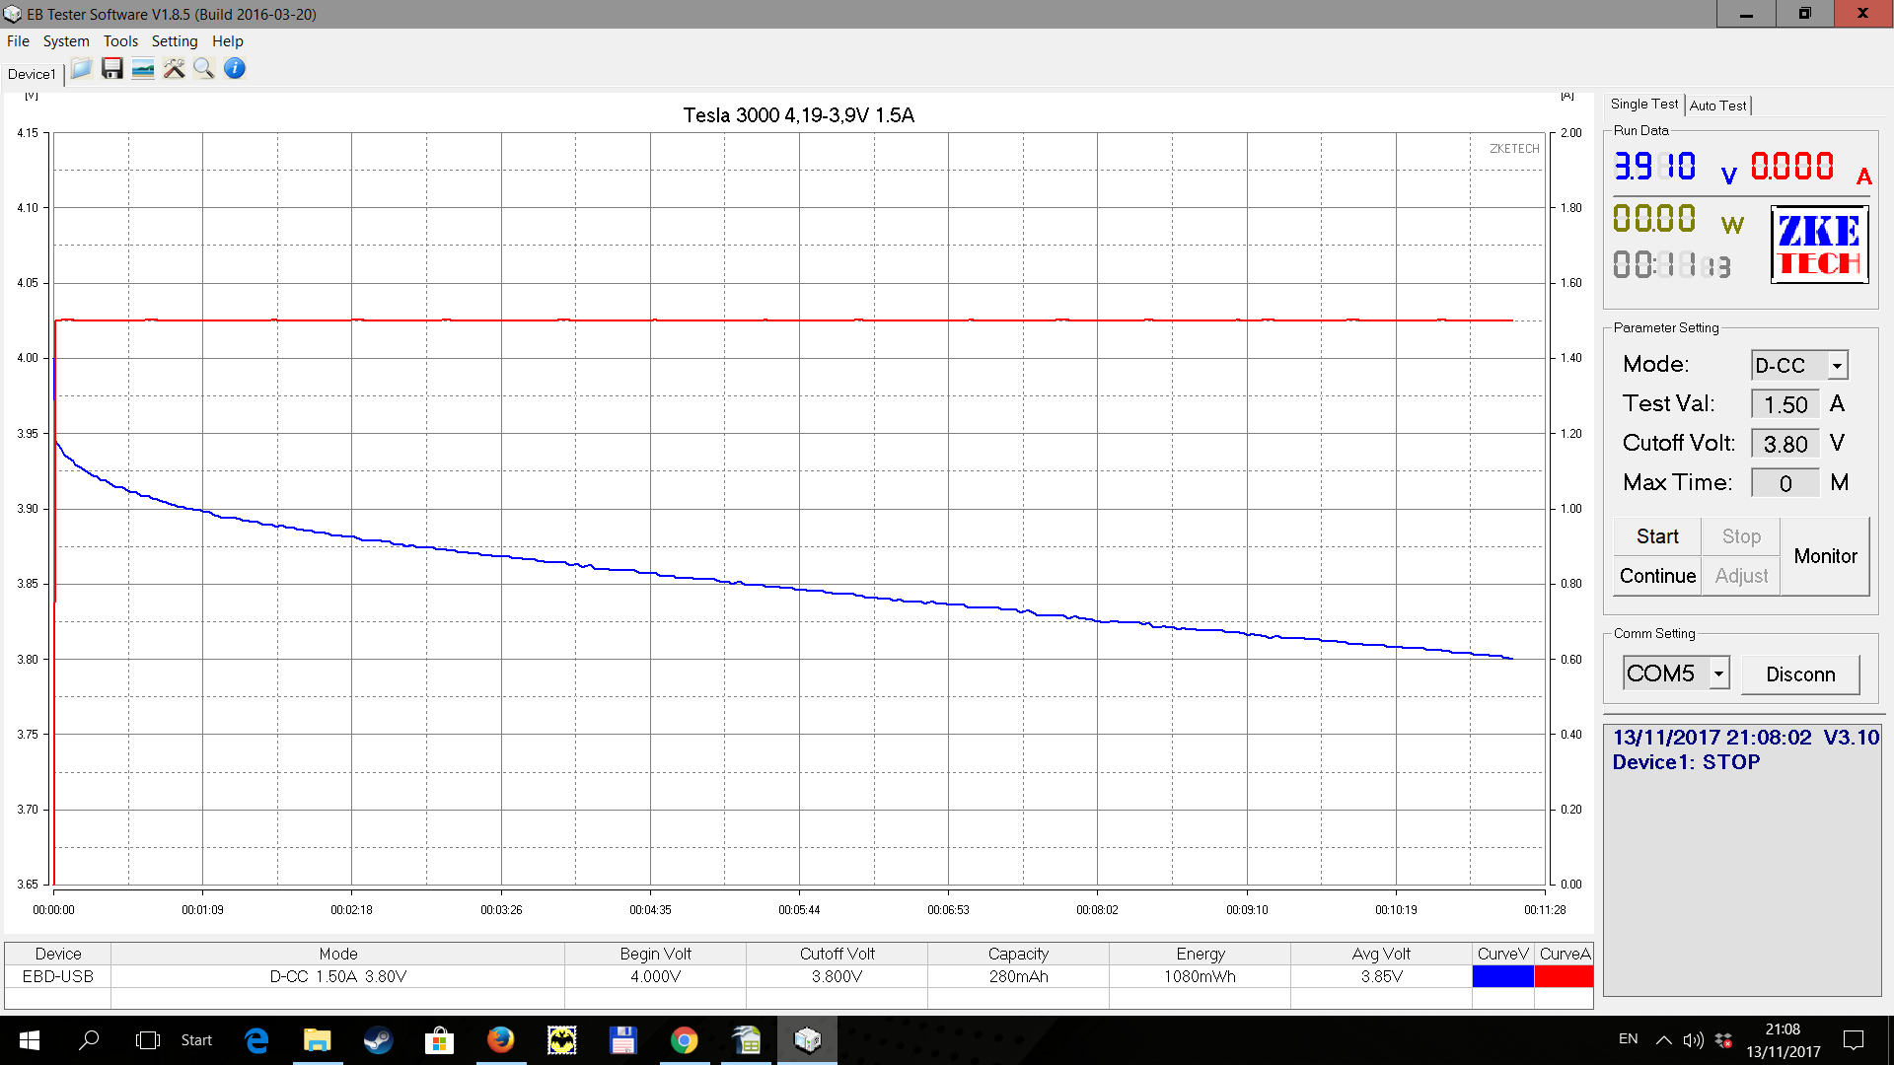
Task: Click the blue CurveV color swatch
Action: pos(1502,976)
